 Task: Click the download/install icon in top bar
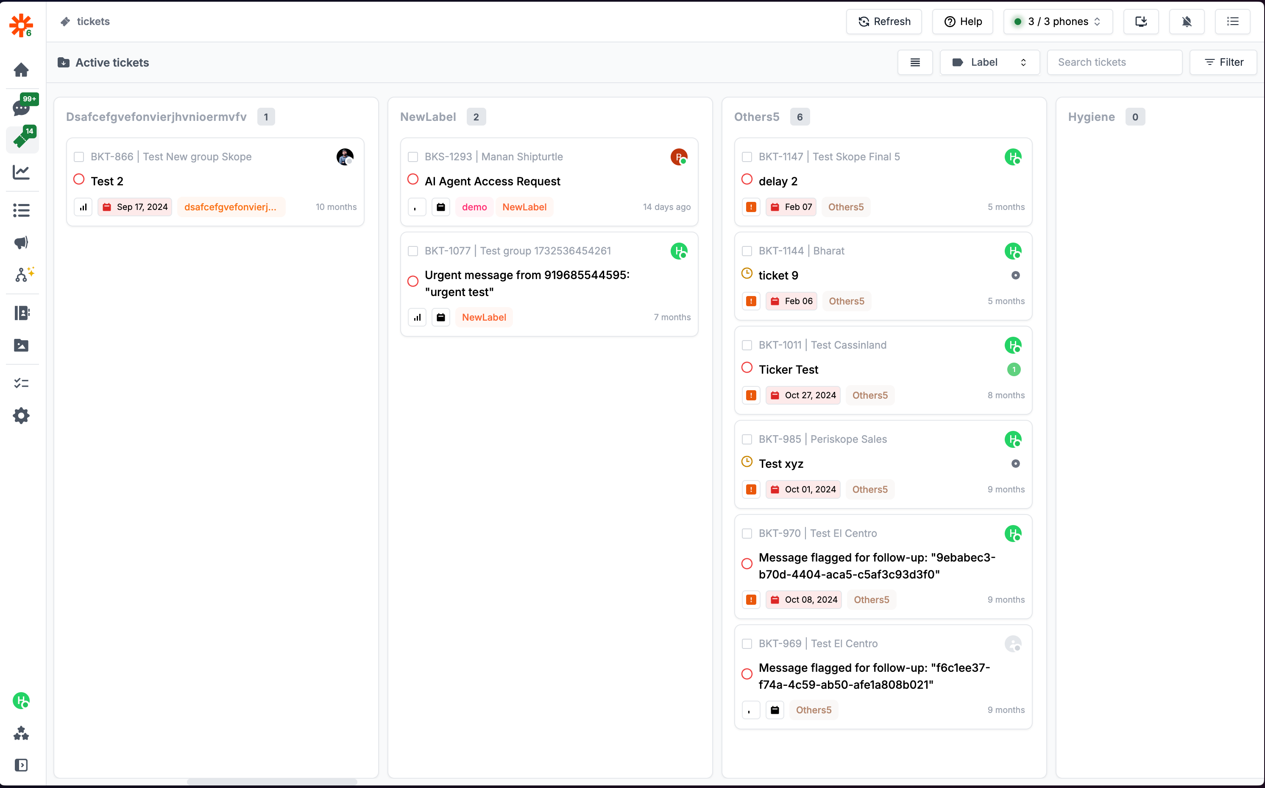pyautogui.click(x=1140, y=21)
